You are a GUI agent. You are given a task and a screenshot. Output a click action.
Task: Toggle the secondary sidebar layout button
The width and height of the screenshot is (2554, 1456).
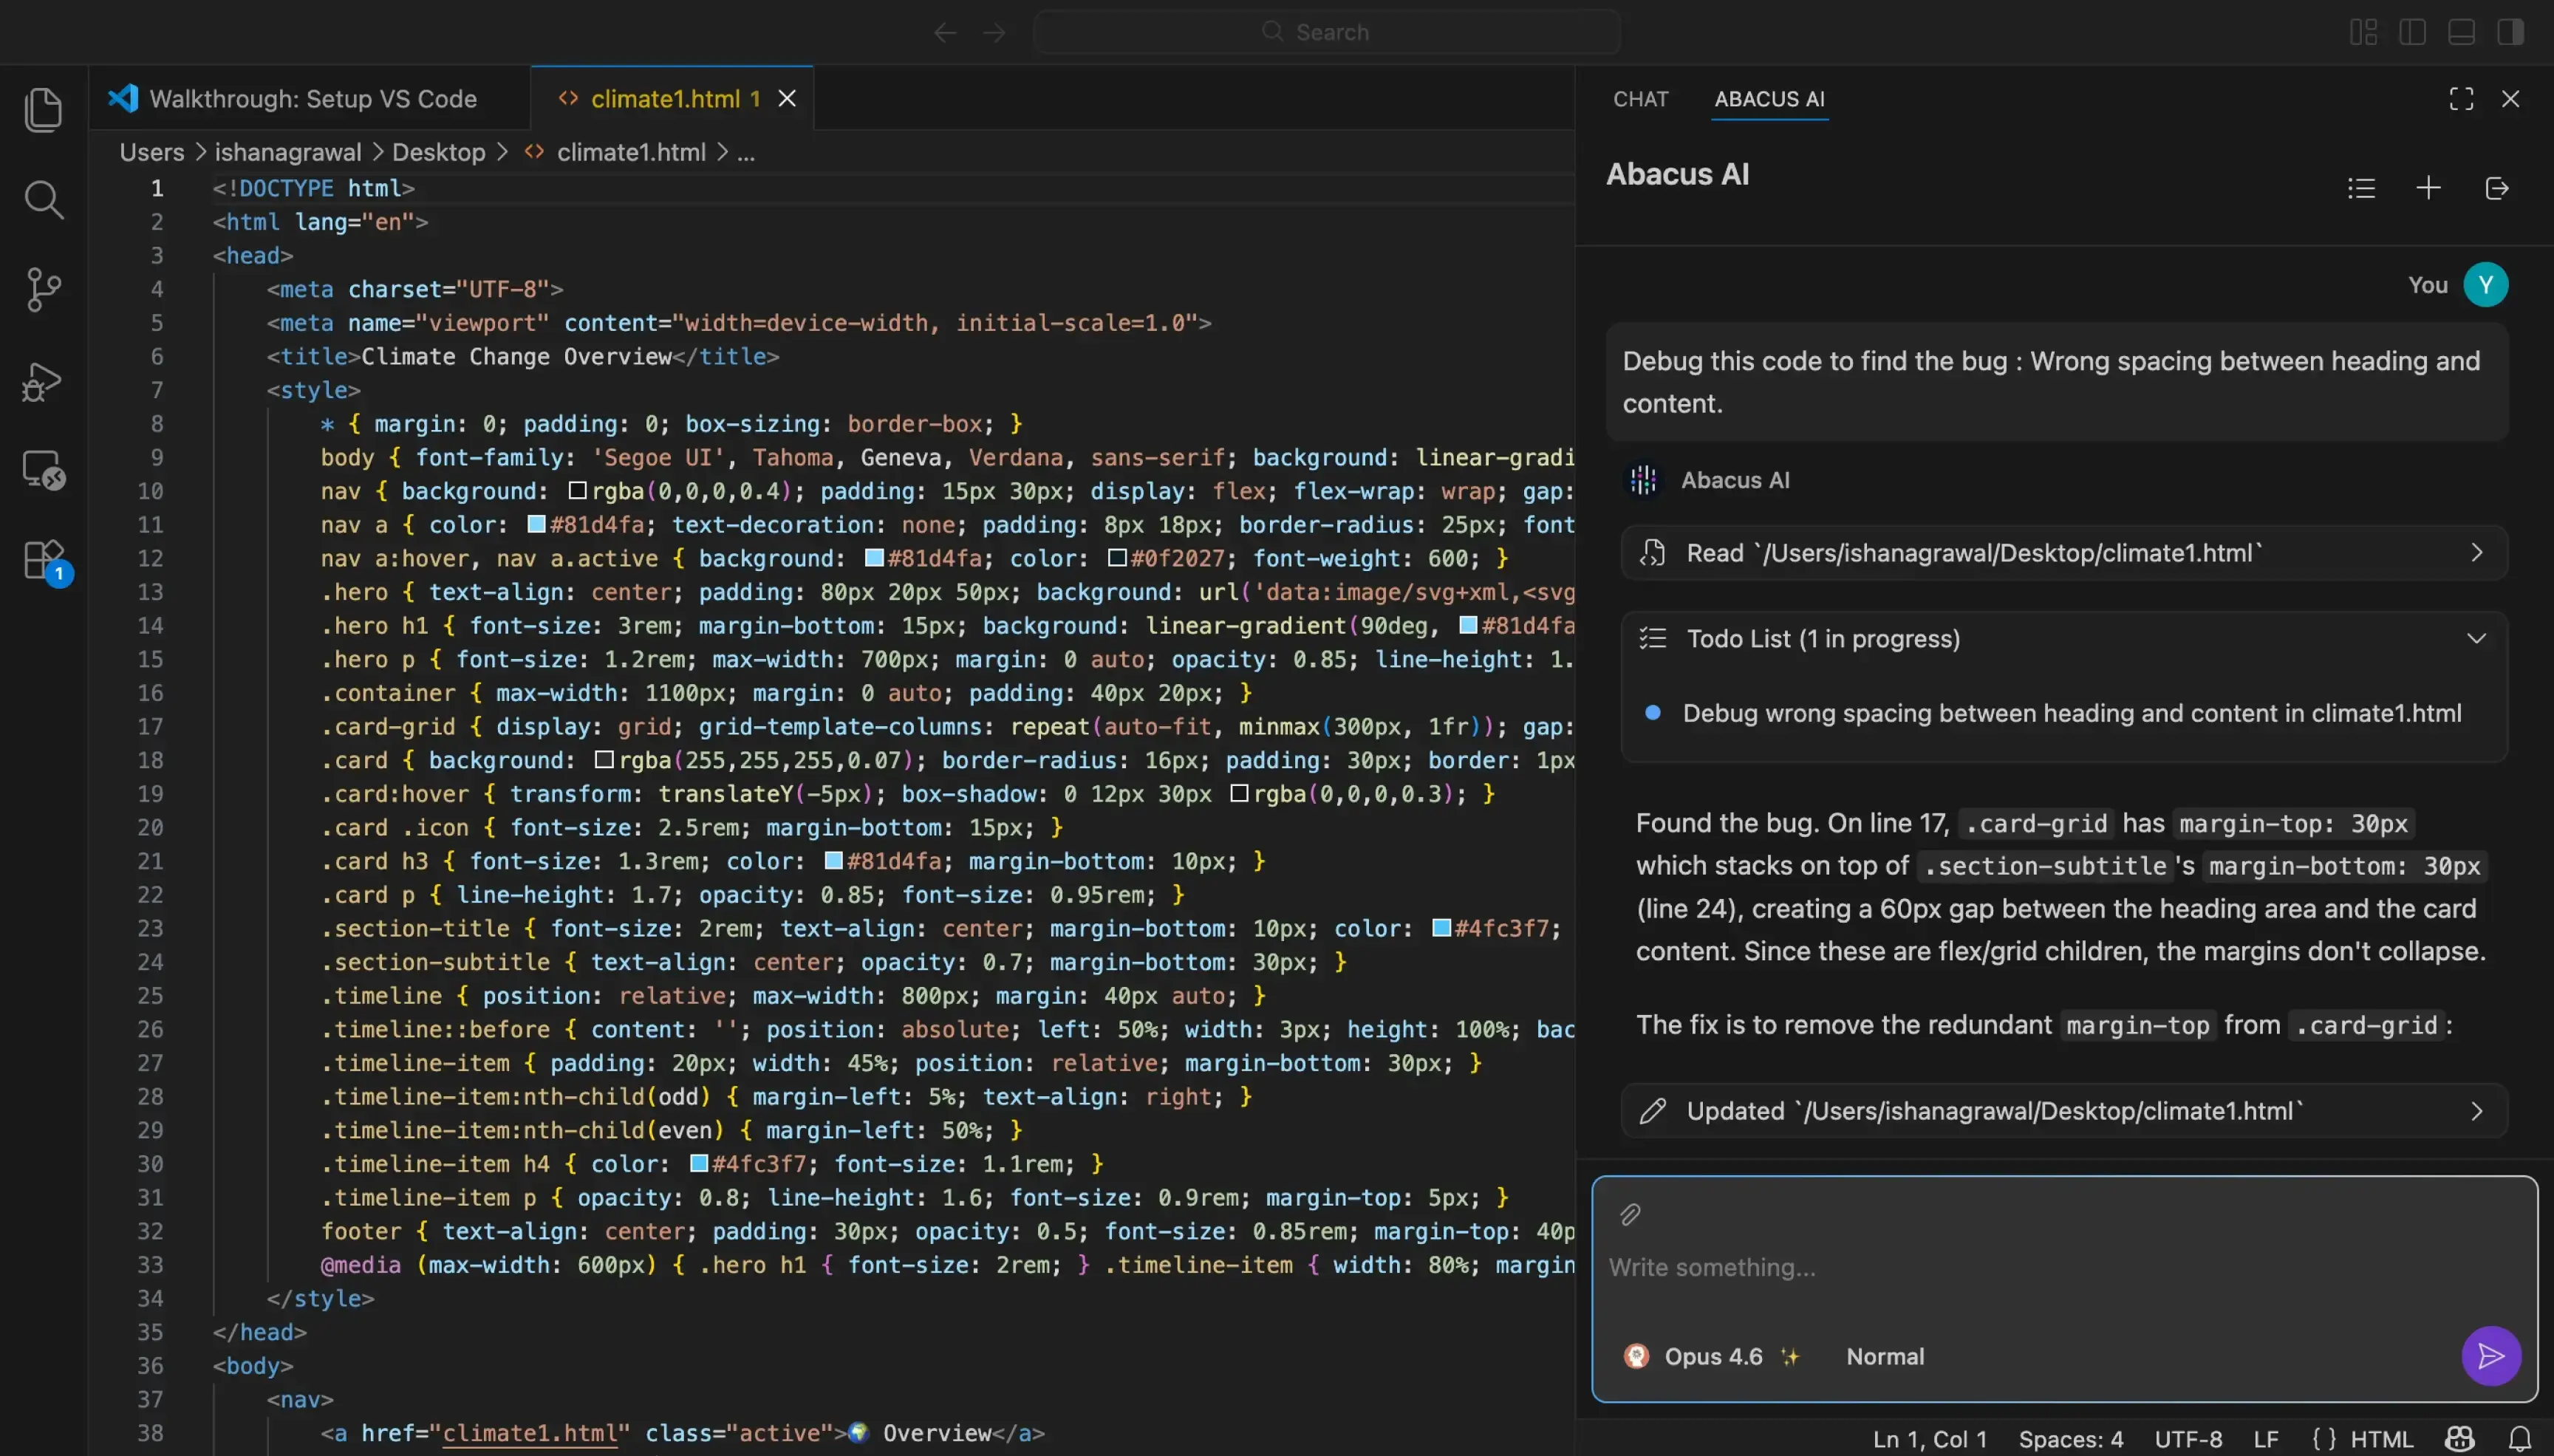click(x=2510, y=32)
